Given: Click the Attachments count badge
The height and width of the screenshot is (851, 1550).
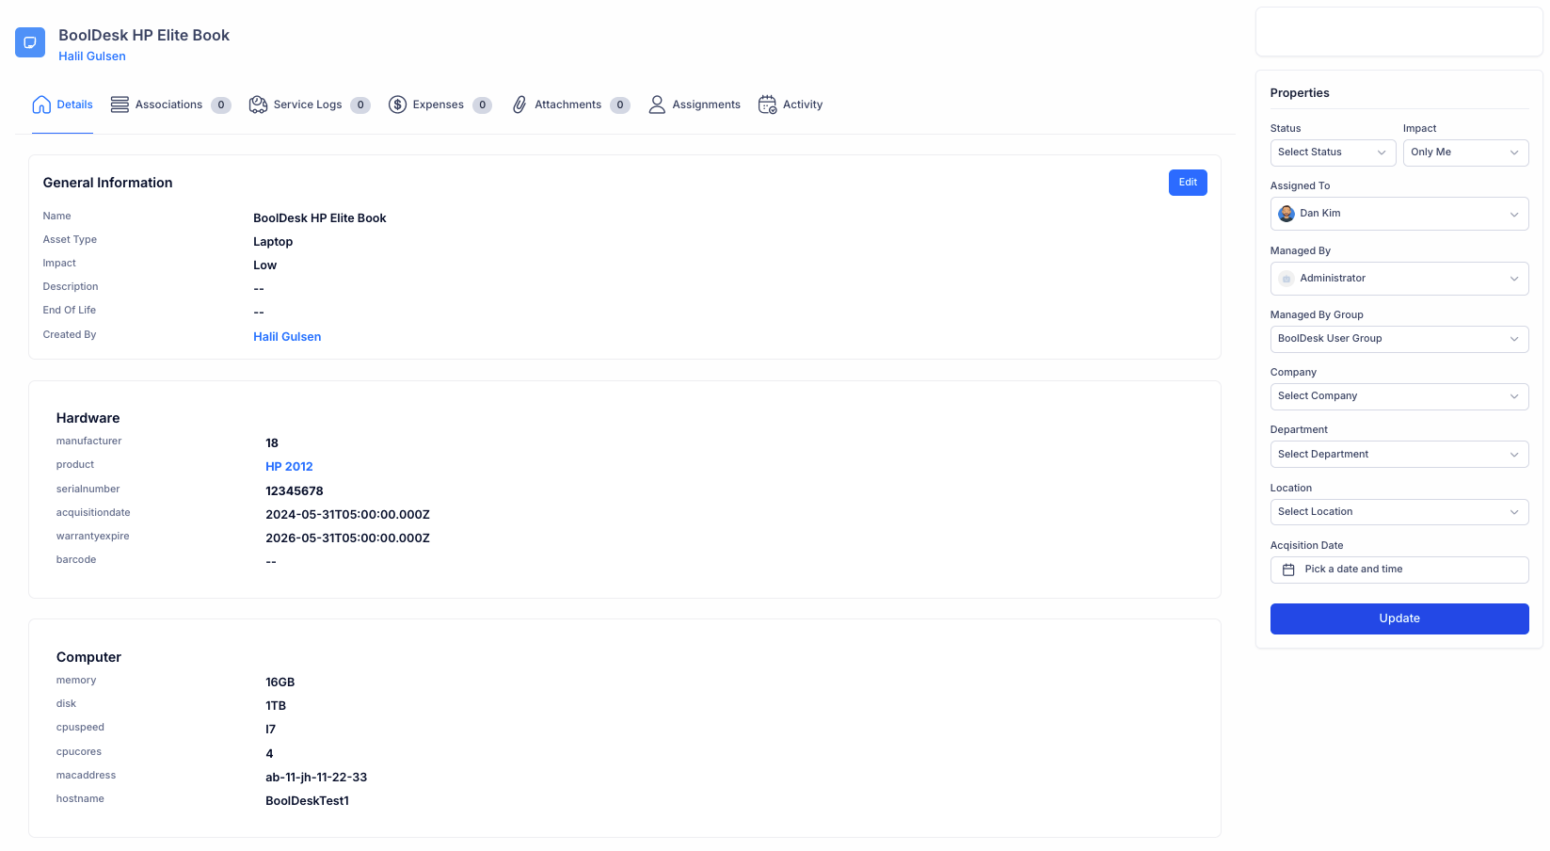Looking at the screenshot, I should click(620, 105).
